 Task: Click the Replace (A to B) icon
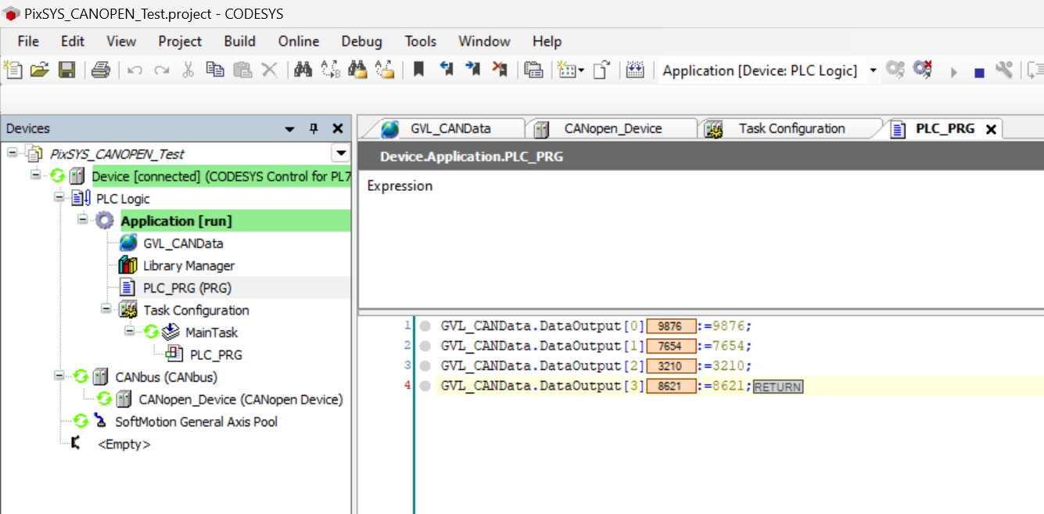pyautogui.click(x=330, y=70)
